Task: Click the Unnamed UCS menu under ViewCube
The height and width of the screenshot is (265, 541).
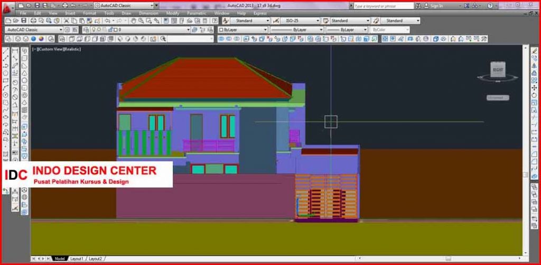Action: (498, 98)
